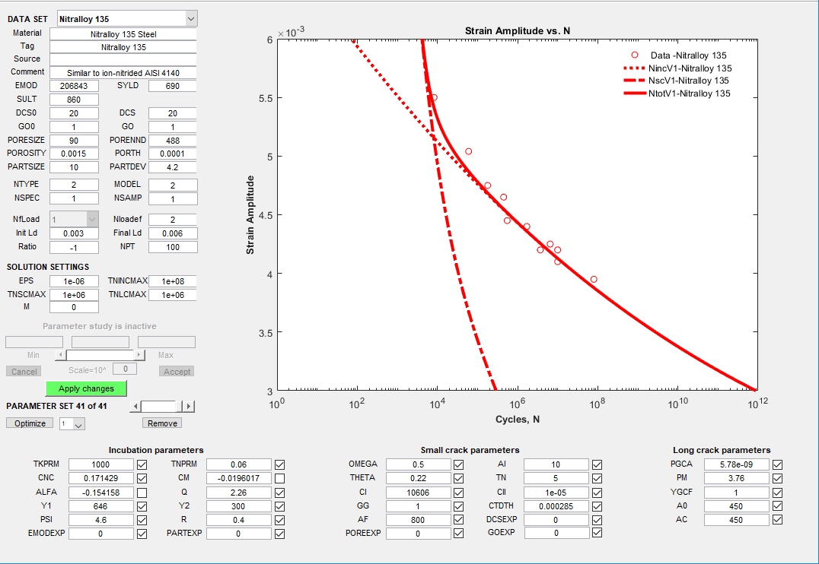Disable the OMEGA checkbox
This screenshot has height=564, width=819.
(458, 464)
